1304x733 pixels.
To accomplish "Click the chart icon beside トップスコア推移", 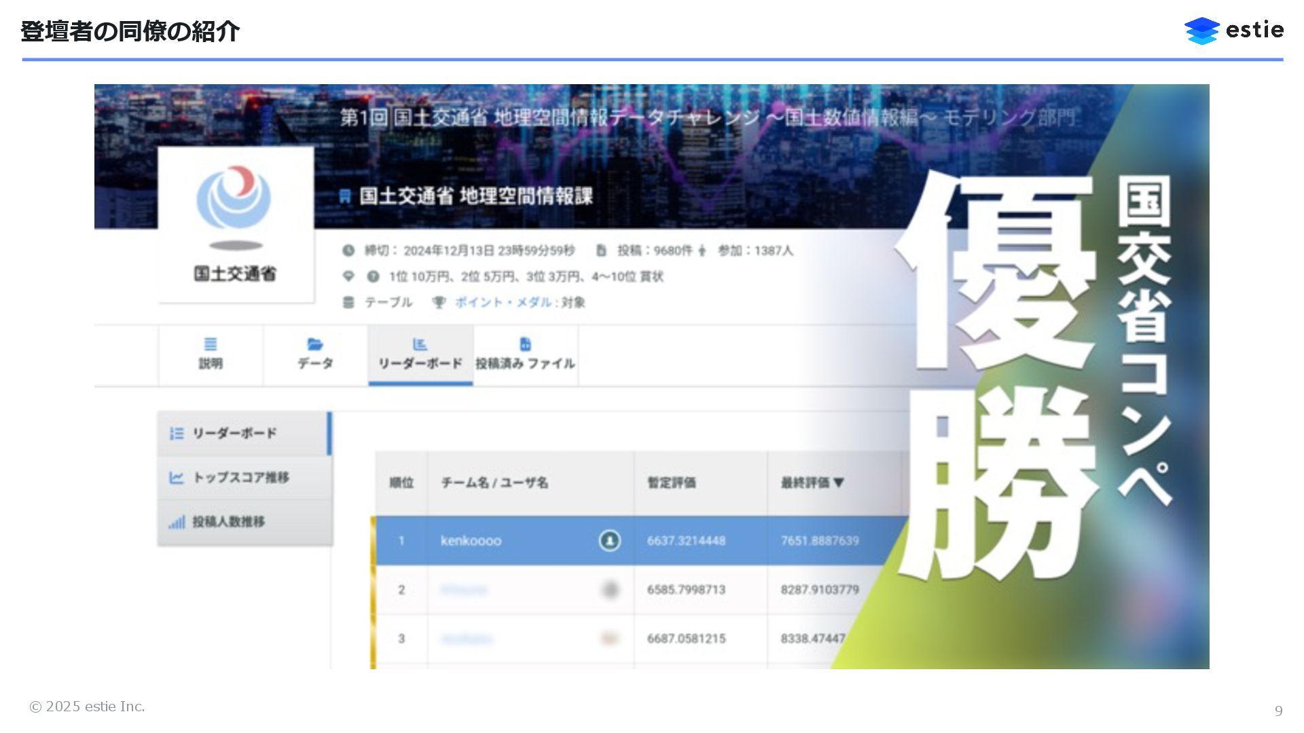I will 177,478.
